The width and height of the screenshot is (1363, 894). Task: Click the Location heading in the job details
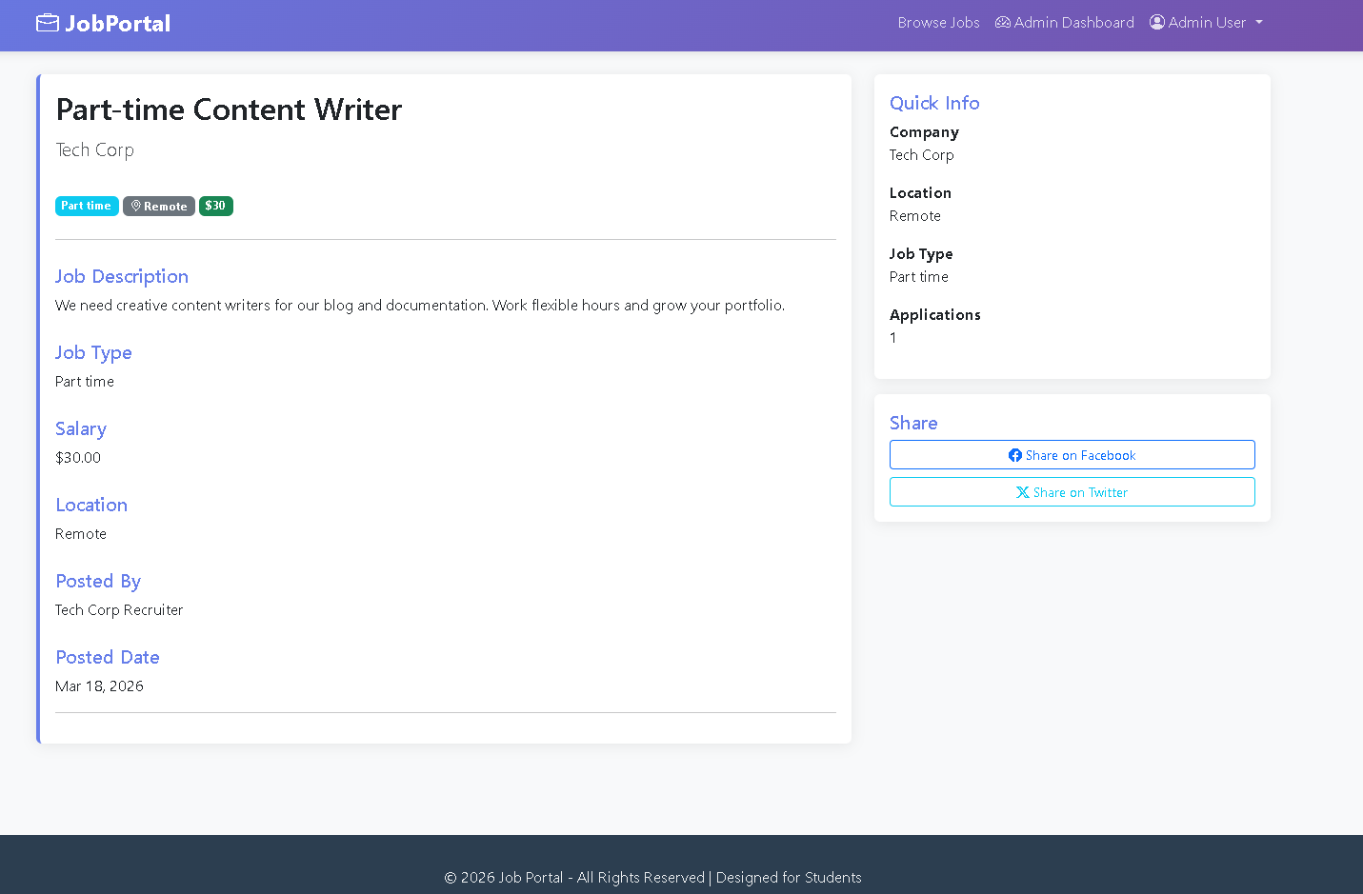click(x=91, y=505)
